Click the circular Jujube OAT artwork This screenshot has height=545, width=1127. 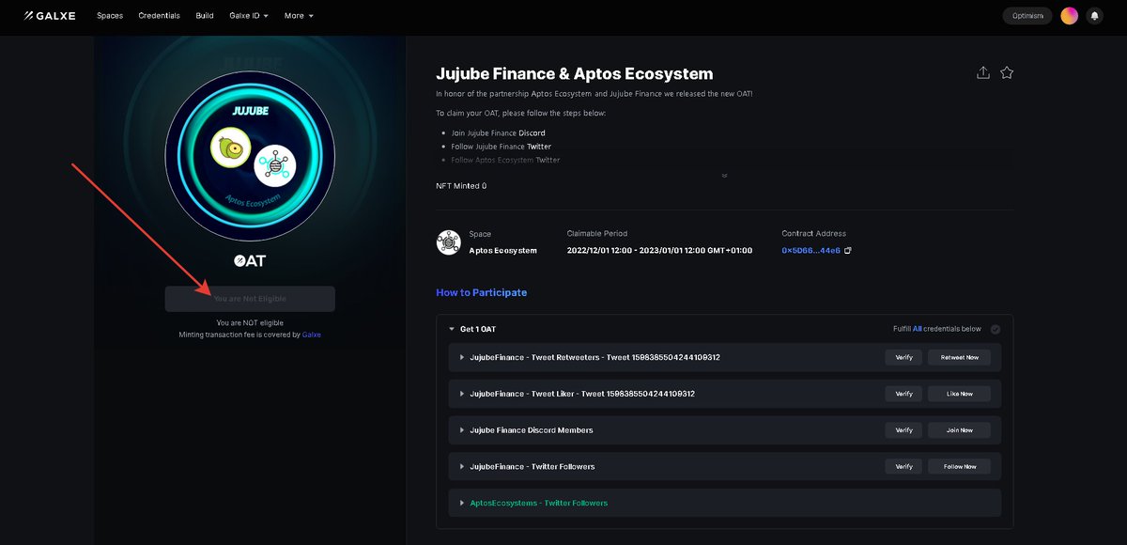point(249,155)
